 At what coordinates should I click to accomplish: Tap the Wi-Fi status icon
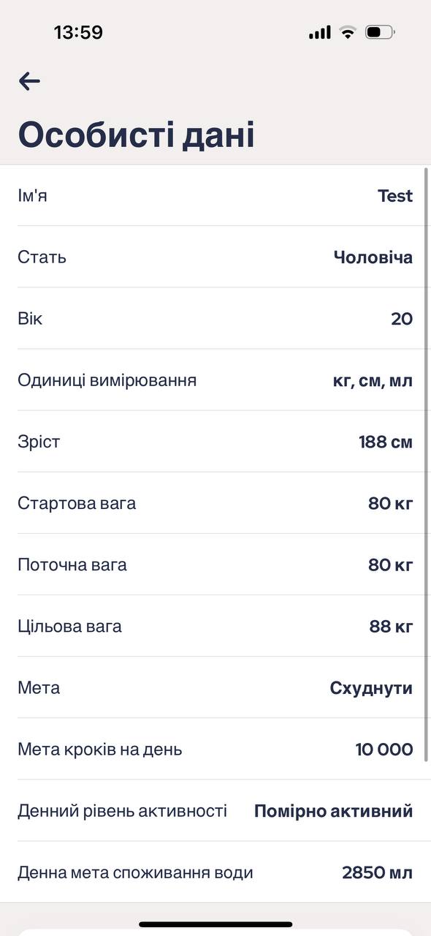348,32
